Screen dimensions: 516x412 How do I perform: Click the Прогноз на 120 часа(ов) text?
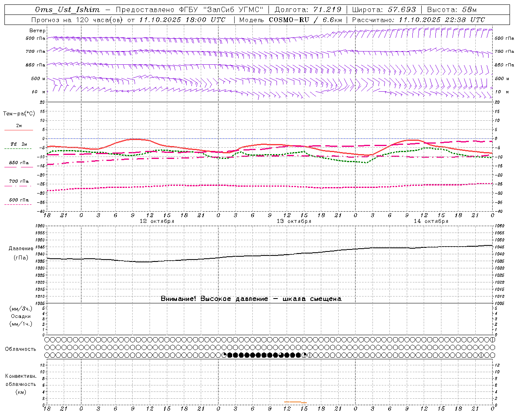click(77, 20)
